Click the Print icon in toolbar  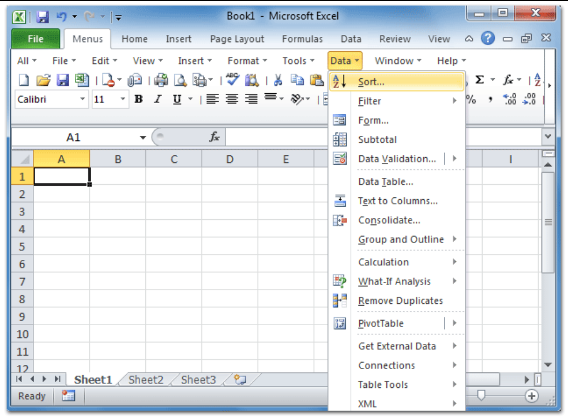[x=161, y=80]
